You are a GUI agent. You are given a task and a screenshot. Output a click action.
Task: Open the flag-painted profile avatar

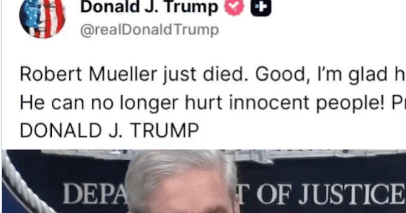click(x=43, y=18)
